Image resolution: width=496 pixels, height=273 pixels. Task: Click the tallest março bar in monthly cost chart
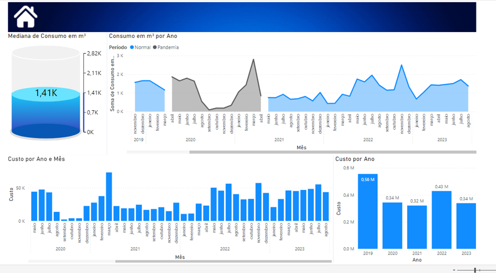click(109, 197)
